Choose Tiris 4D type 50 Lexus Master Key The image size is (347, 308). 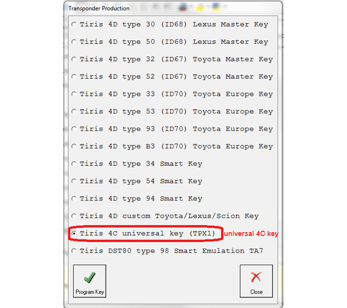point(74,42)
